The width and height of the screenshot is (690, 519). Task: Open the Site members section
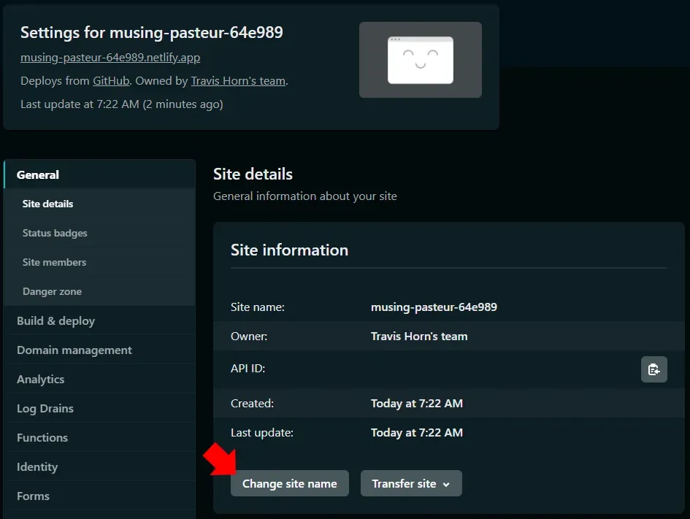tap(54, 262)
